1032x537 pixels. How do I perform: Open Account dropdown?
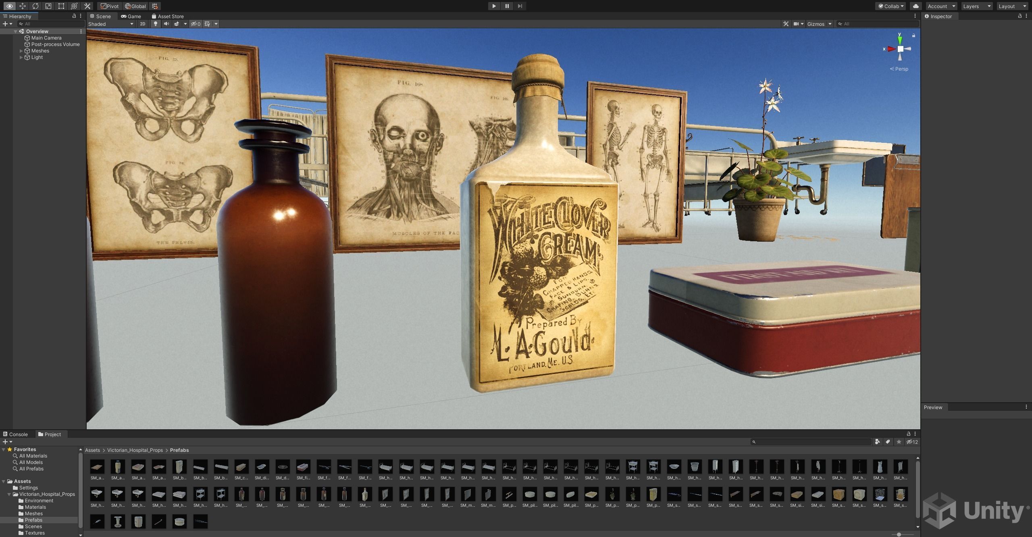[x=941, y=6]
